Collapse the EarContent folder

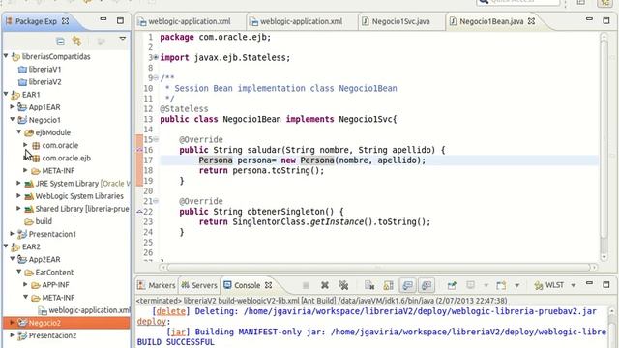[x=18, y=272]
